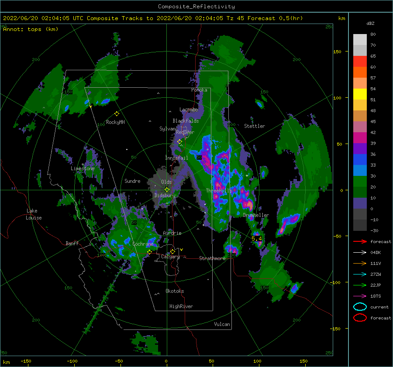Pick the bright green swatch between 30 and 20
Viewport: 393px width, 367px height.
pyautogui.click(x=360, y=182)
